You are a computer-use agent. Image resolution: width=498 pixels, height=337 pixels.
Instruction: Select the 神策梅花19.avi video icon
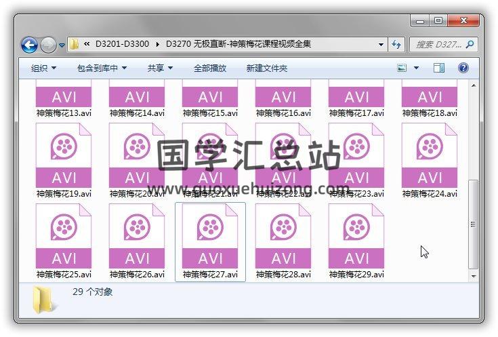tap(64, 155)
